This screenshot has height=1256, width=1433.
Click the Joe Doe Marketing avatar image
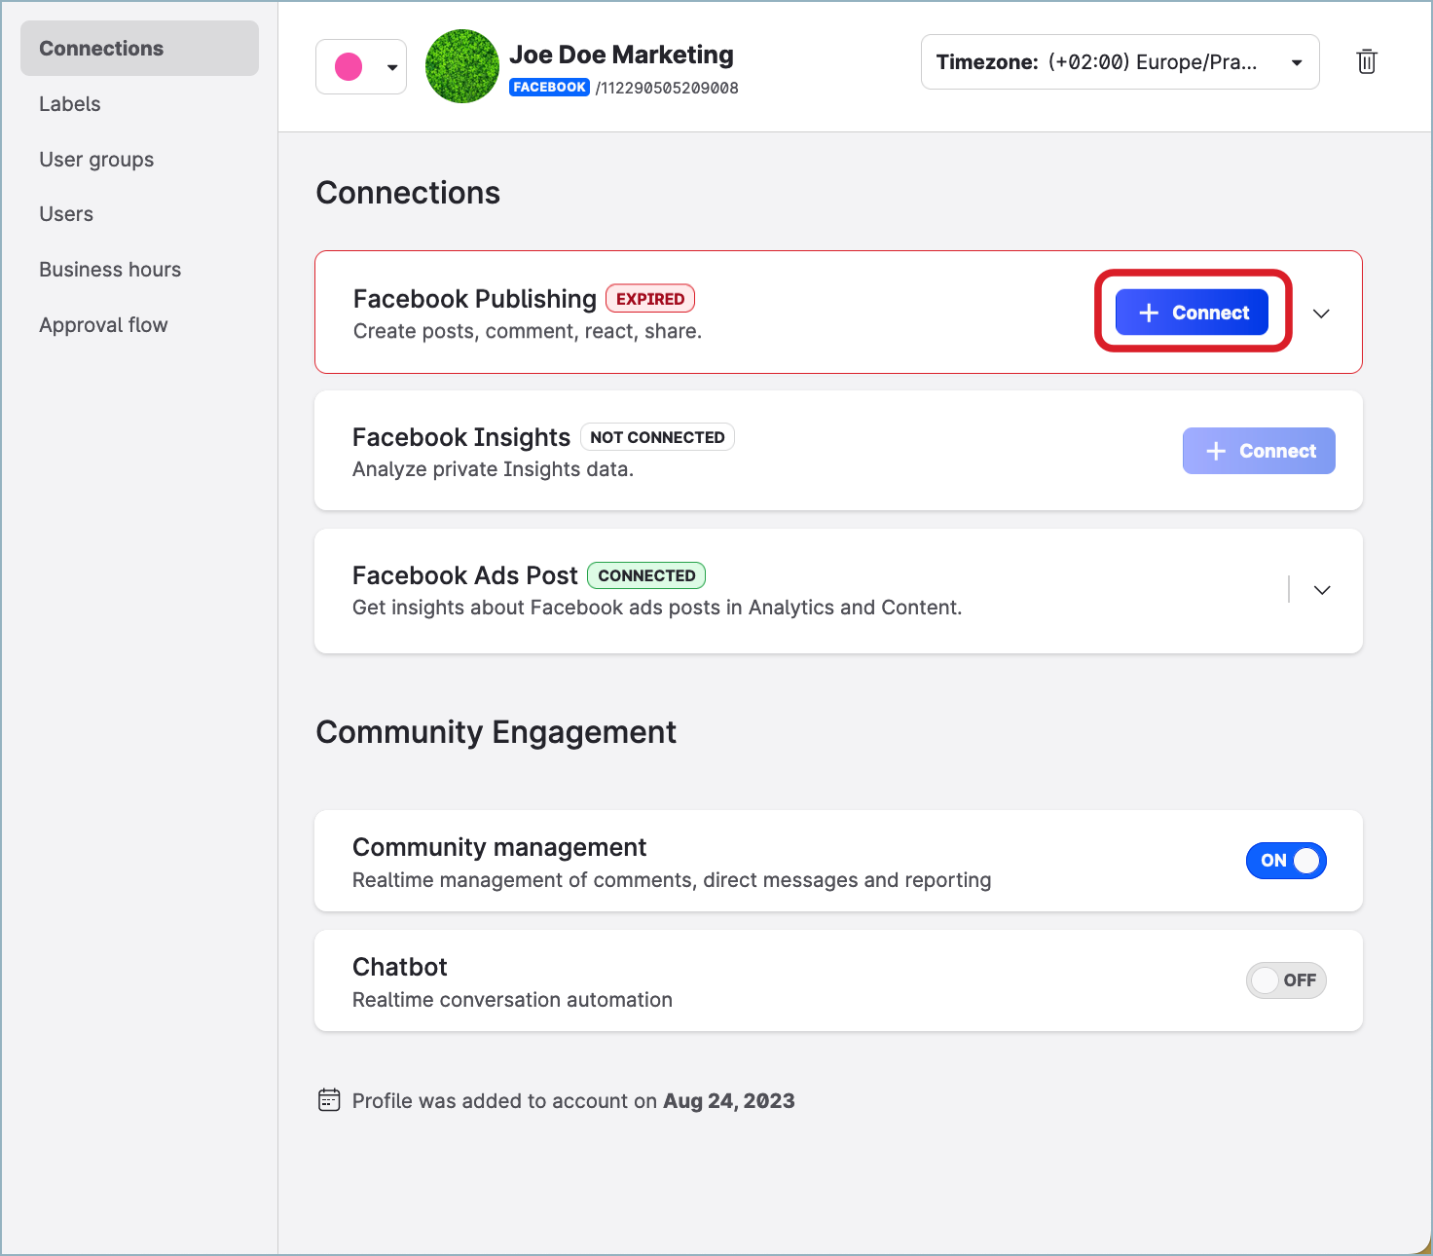[x=461, y=65]
